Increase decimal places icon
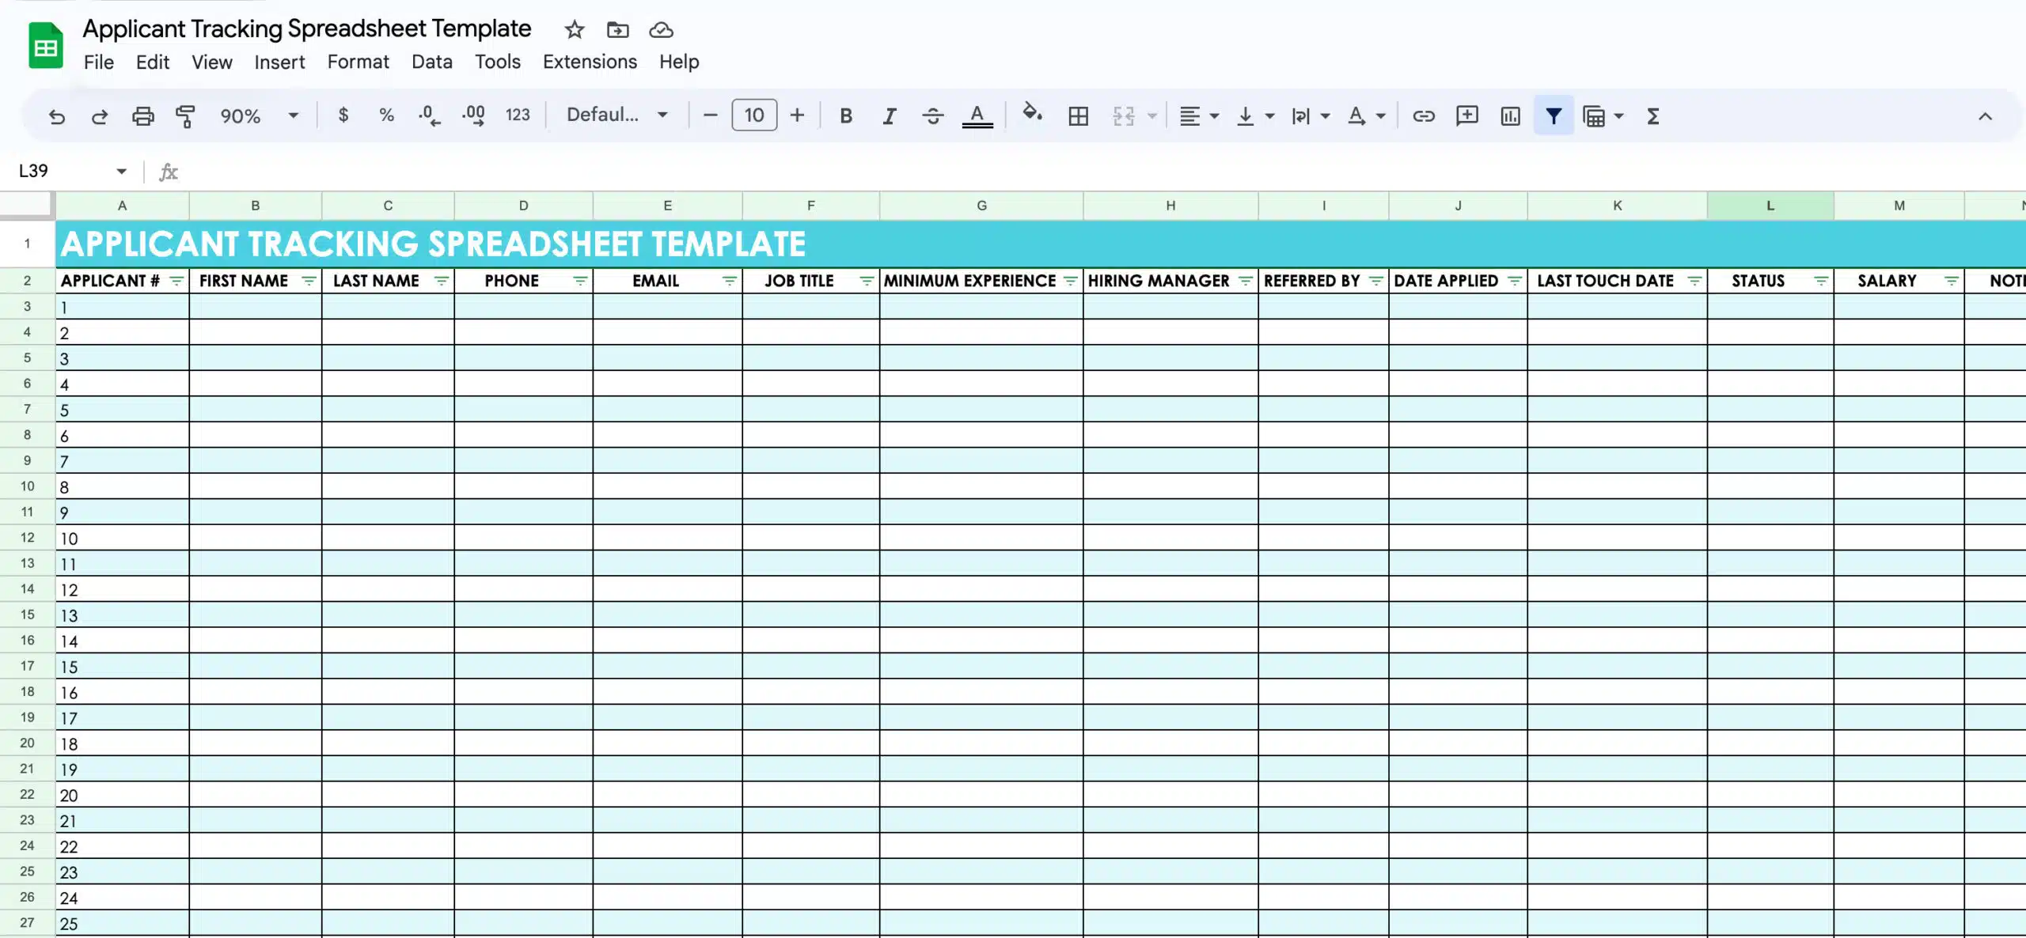2026x938 pixels. pos(473,115)
